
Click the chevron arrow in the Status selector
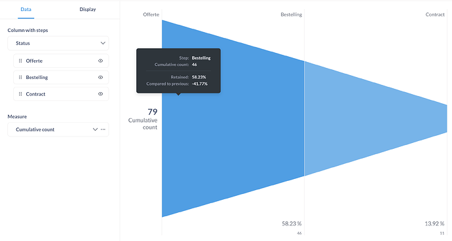pyautogui.click(x=103, y=43)
